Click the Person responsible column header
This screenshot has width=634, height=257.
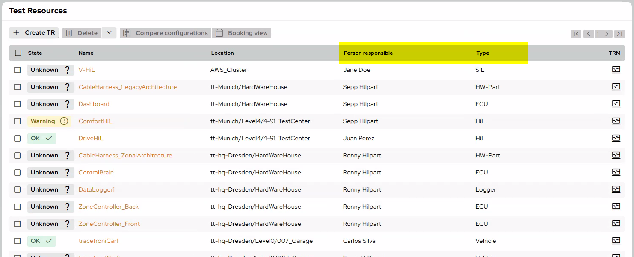pyautogui.click(x=368, y=53)
